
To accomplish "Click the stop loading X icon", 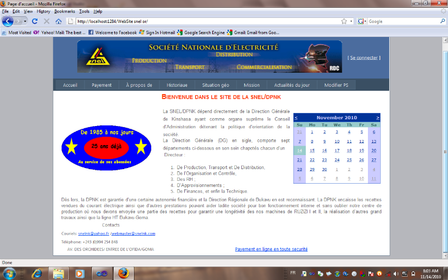I will [x=46, y=21].
